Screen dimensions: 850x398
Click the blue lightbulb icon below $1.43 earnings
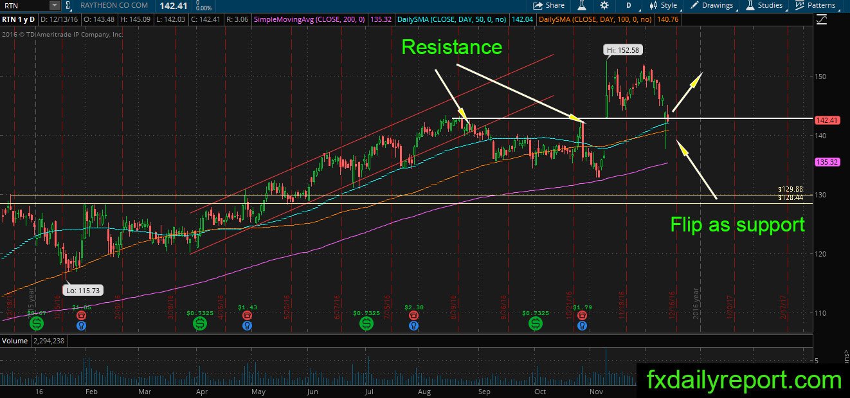click(248, 326)
